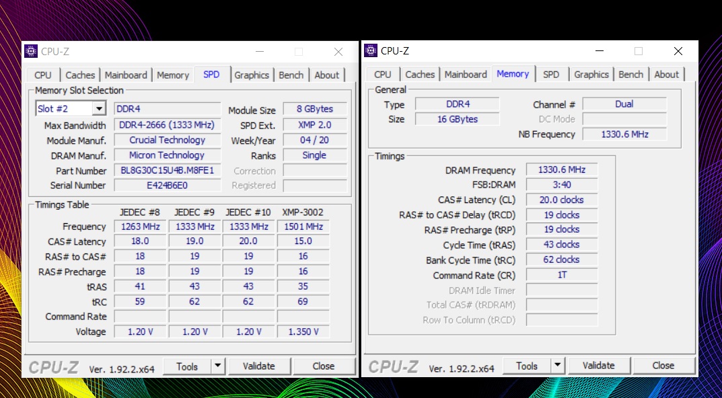Close right CPU-Z window with X
The image size is (722, 398).
pos(678,50)
